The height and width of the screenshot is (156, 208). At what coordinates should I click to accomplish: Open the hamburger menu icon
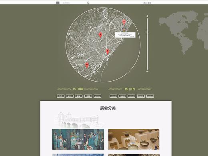(x=58, y=3)
